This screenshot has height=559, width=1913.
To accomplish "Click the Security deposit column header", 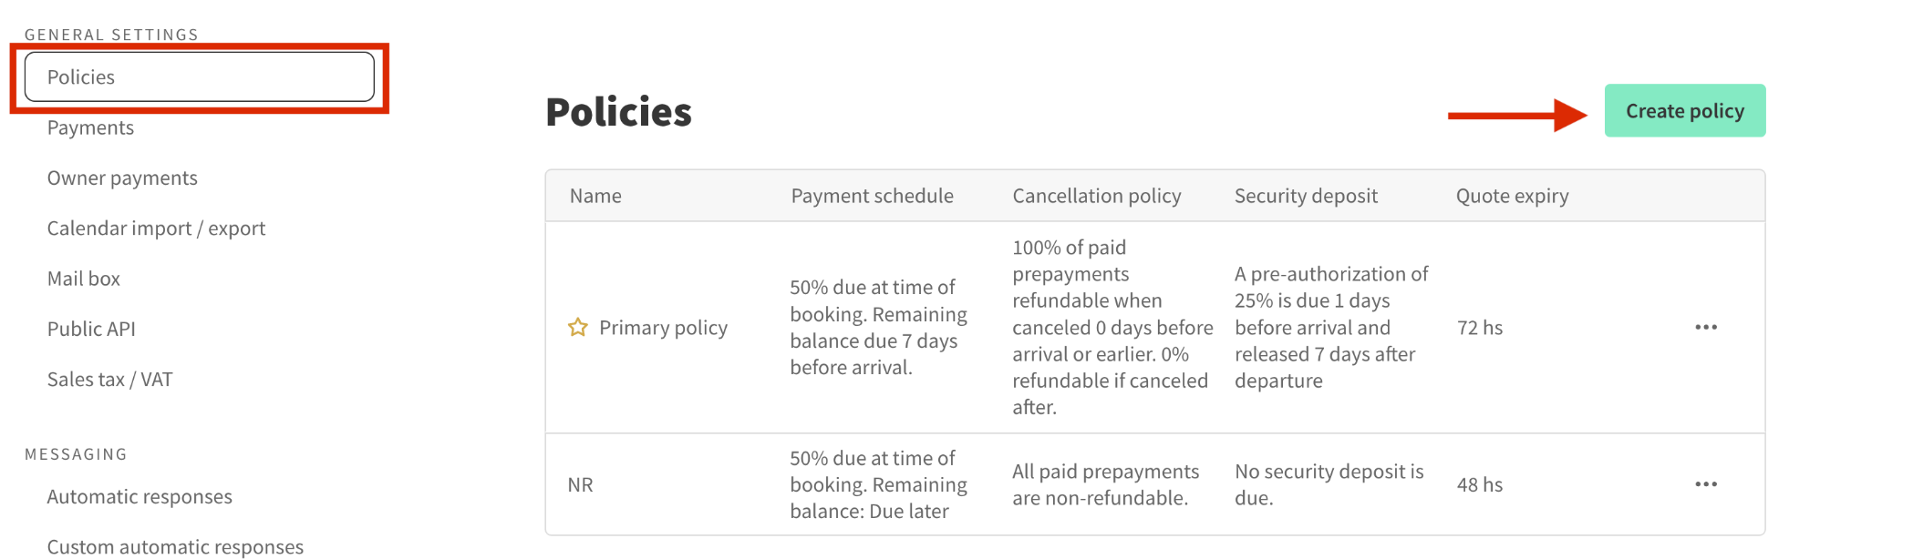I will coord(1306,196).
